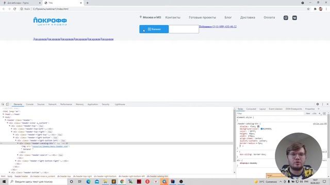Open the Layout tab in styles pane
The height and width of the screenshot is (185, 330).
[262, 109]
